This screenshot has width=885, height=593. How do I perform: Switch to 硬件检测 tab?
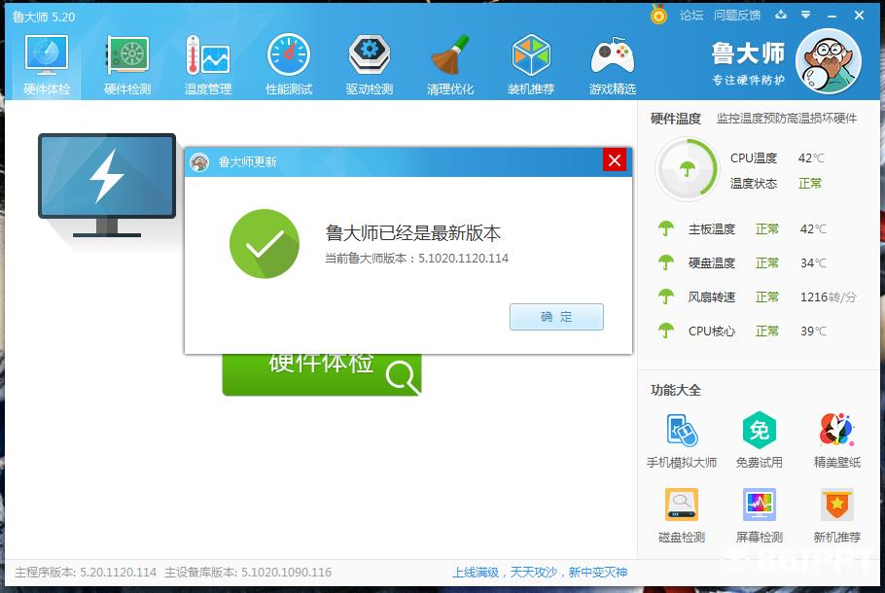click(127, 65)
